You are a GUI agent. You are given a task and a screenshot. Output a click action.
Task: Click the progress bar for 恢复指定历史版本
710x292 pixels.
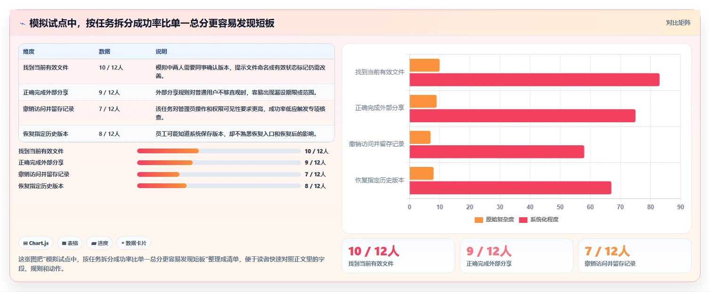tap(219, 186)
